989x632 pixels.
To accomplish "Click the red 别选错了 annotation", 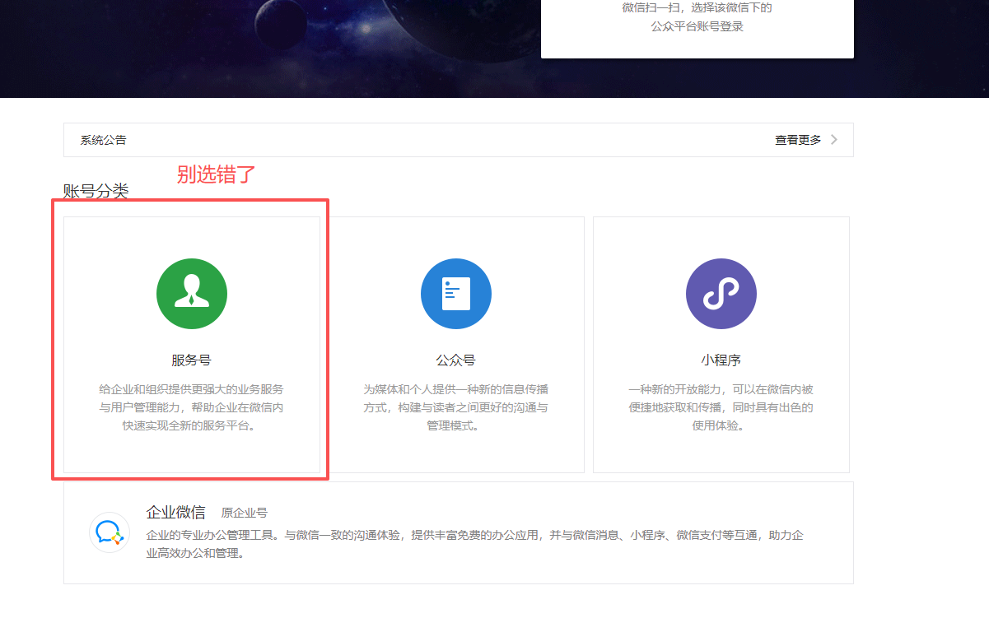I will [217, 174].
